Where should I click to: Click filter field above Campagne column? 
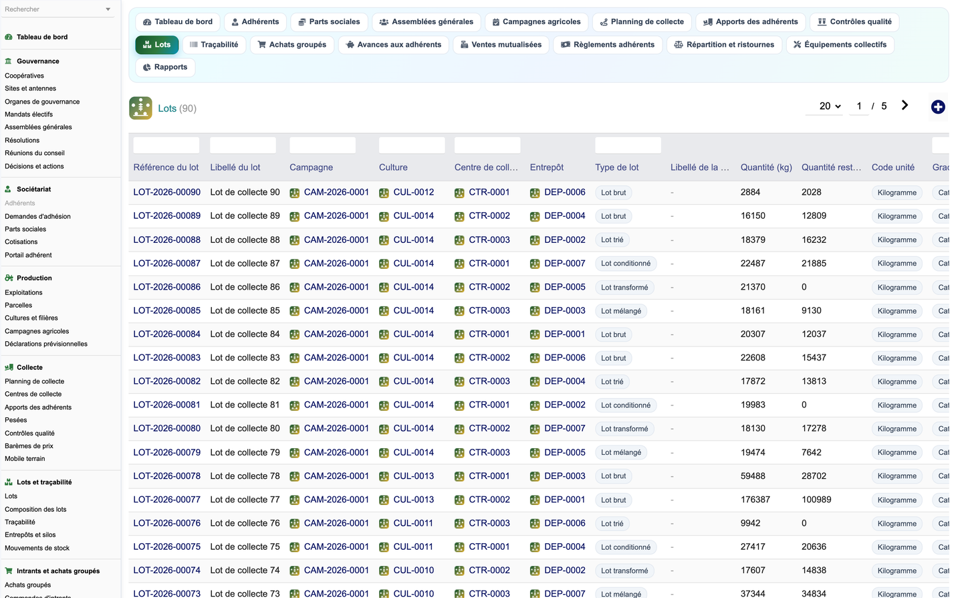tap(323, 145)
